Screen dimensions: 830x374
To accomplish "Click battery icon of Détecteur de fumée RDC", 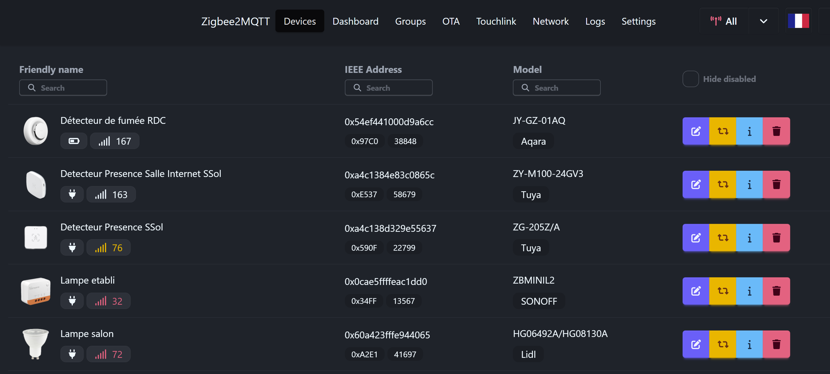I will (x=74, y=141).
